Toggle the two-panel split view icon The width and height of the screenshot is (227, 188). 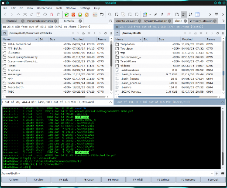[x=197, y=14]
